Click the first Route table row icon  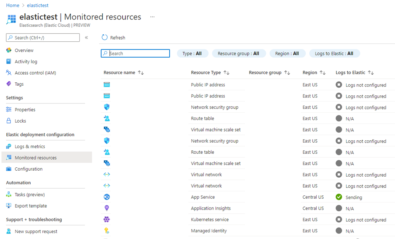(107, 118)
